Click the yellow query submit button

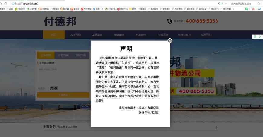pos(63,95)
